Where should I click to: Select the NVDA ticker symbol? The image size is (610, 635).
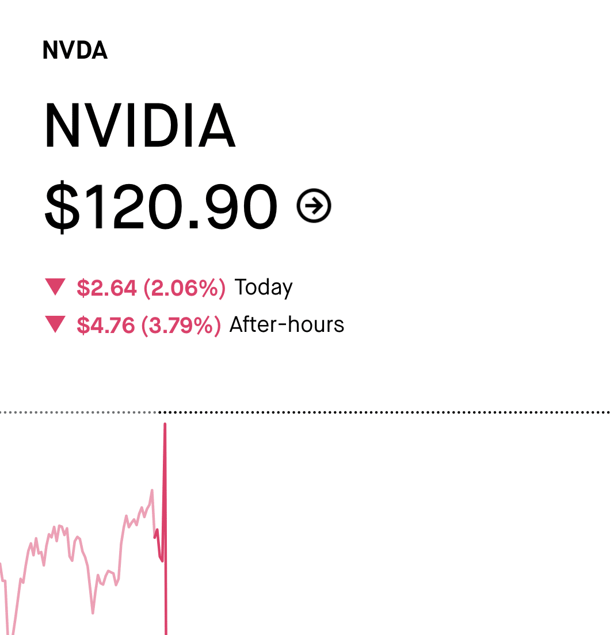[x=75, y=51]
